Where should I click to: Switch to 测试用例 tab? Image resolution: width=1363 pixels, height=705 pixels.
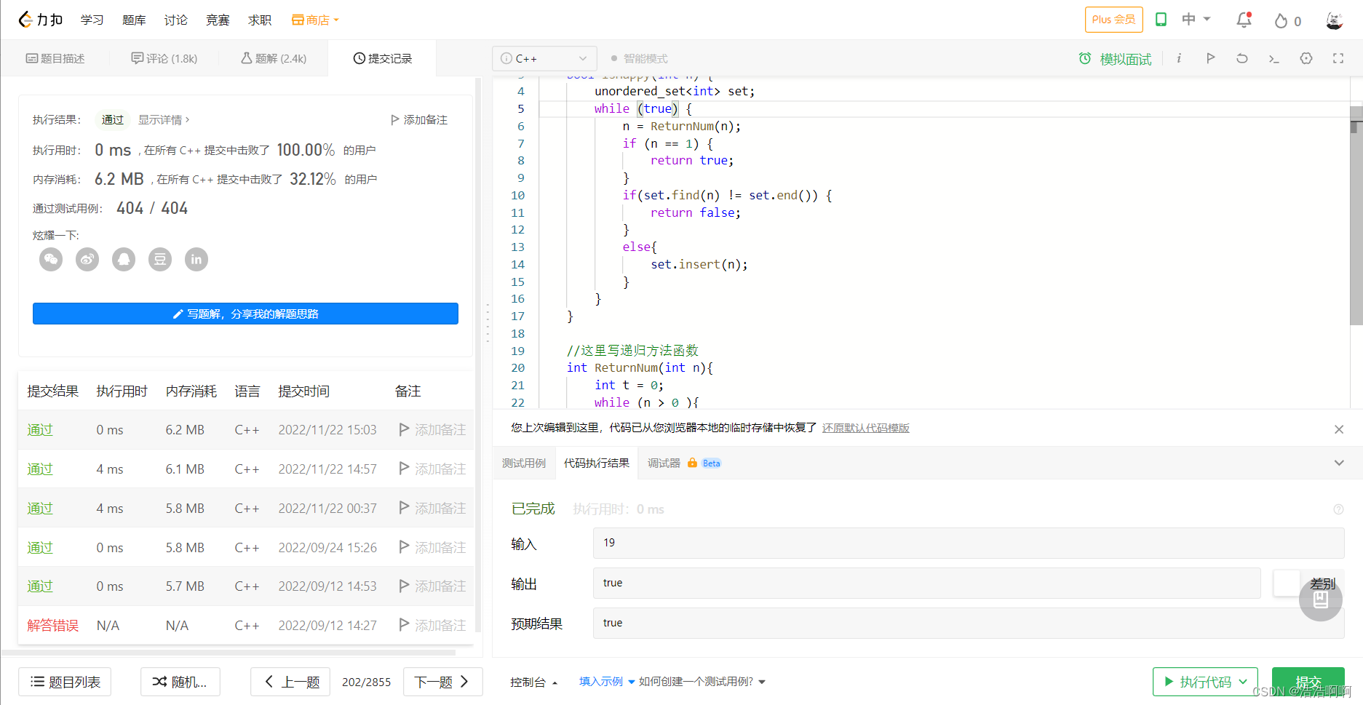pyautogui.click(x=523, y=463)
